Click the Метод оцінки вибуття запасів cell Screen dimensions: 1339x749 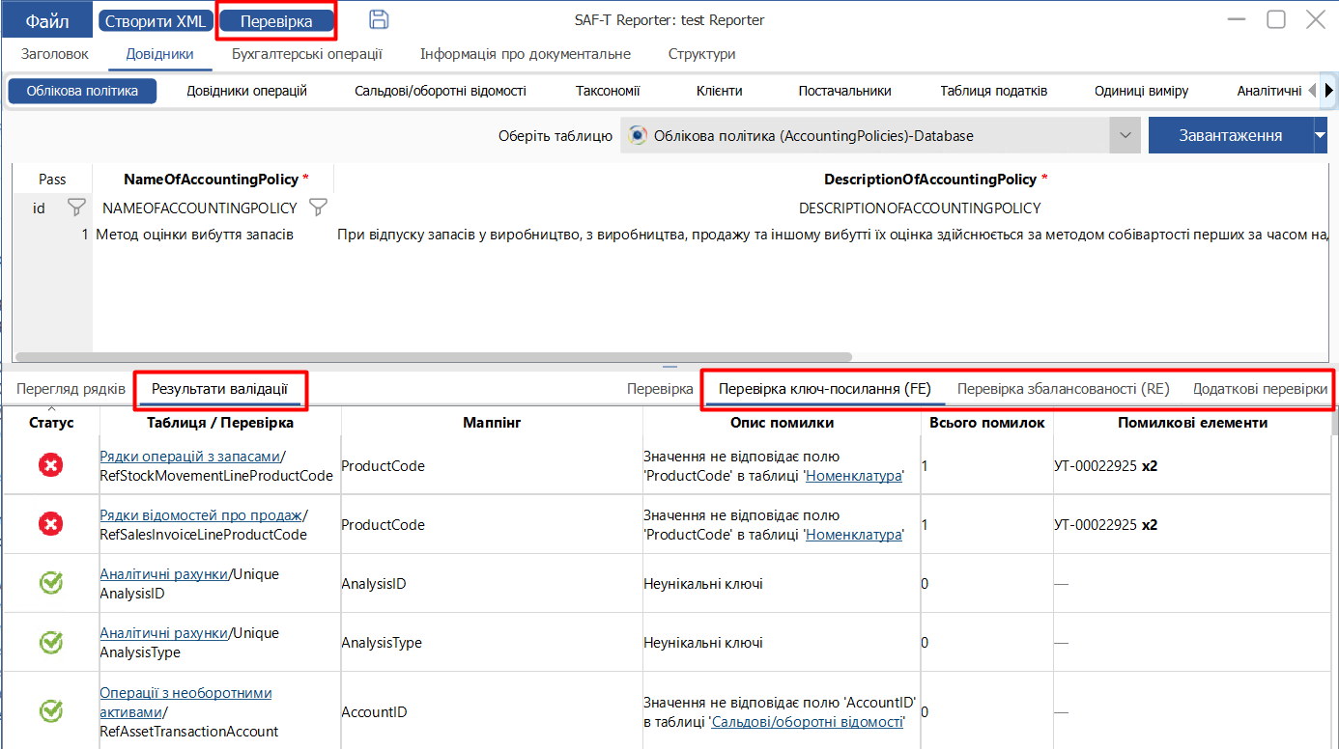pos(214,235)
